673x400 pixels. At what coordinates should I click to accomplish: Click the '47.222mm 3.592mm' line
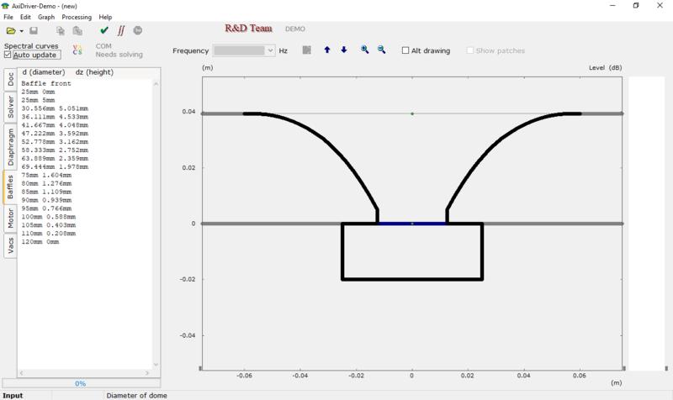click(55, 134)
